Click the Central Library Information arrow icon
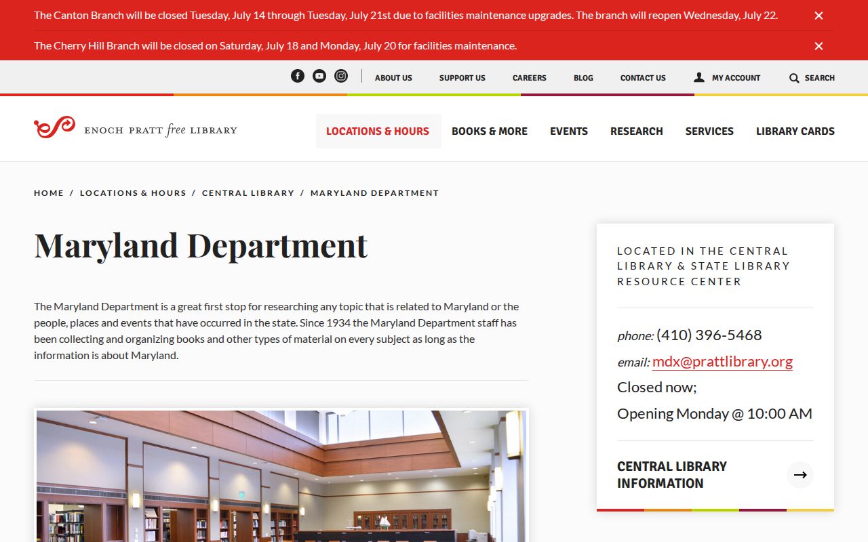 point(800,475)
